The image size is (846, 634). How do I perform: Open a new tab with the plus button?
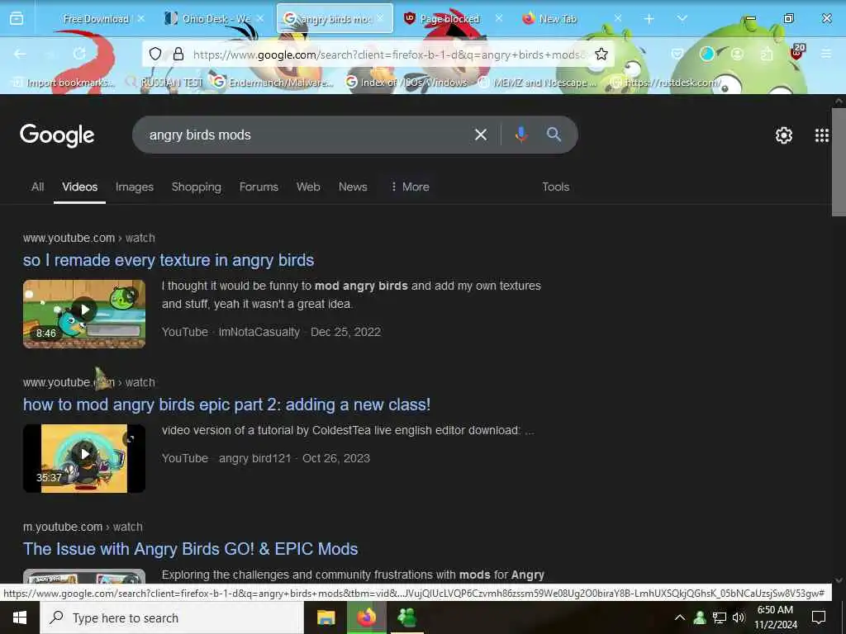pos(649,19)
